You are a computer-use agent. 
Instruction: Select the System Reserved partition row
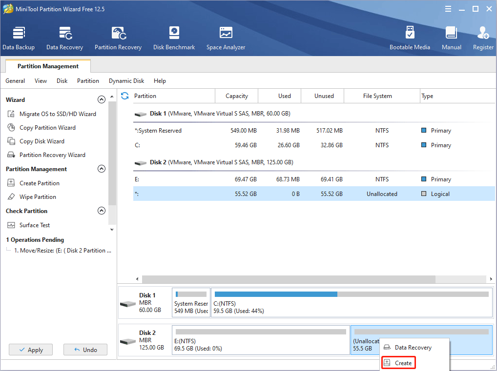314,131
